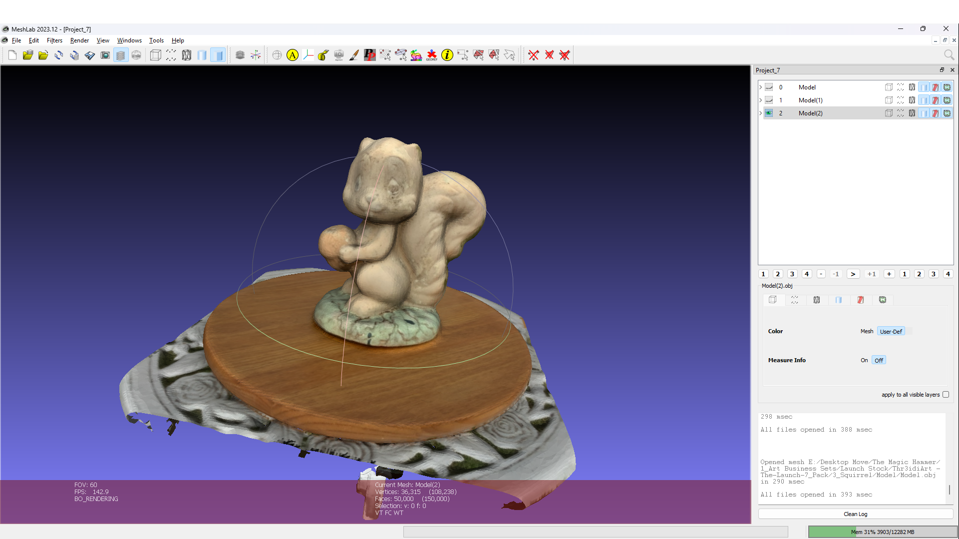Open the layers dialog from the toolbar

tap(120, 55)
